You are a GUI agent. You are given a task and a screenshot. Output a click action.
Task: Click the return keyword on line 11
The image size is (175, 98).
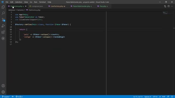[22, 29]
